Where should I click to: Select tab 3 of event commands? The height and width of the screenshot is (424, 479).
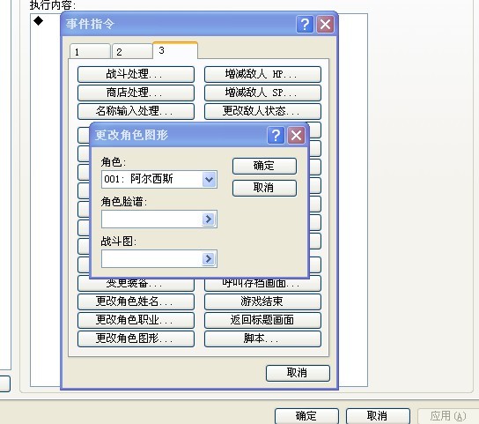pos(175,50)
